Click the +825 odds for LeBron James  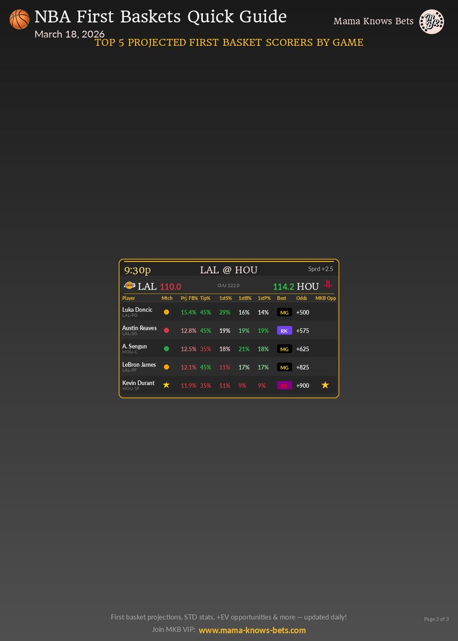(302, 368)
